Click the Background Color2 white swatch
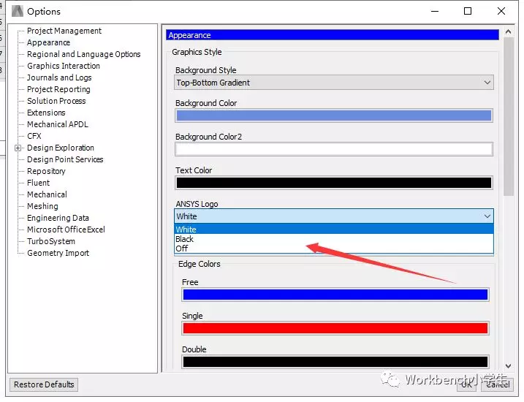Viewport: 524px width, 402px height. 334,149
